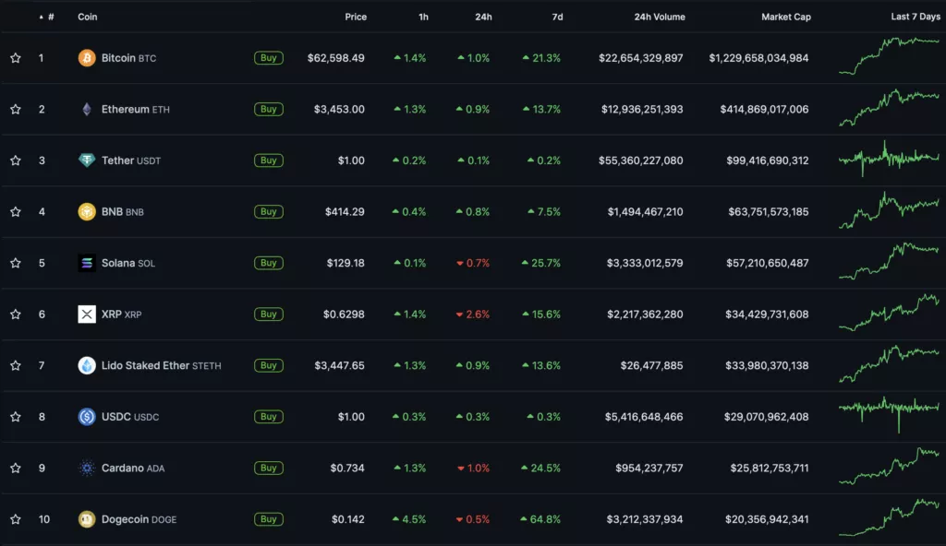Click Buy button for XRP
Image resolution: width=946 pixels, height=546 pixels.
pos(269,314)
